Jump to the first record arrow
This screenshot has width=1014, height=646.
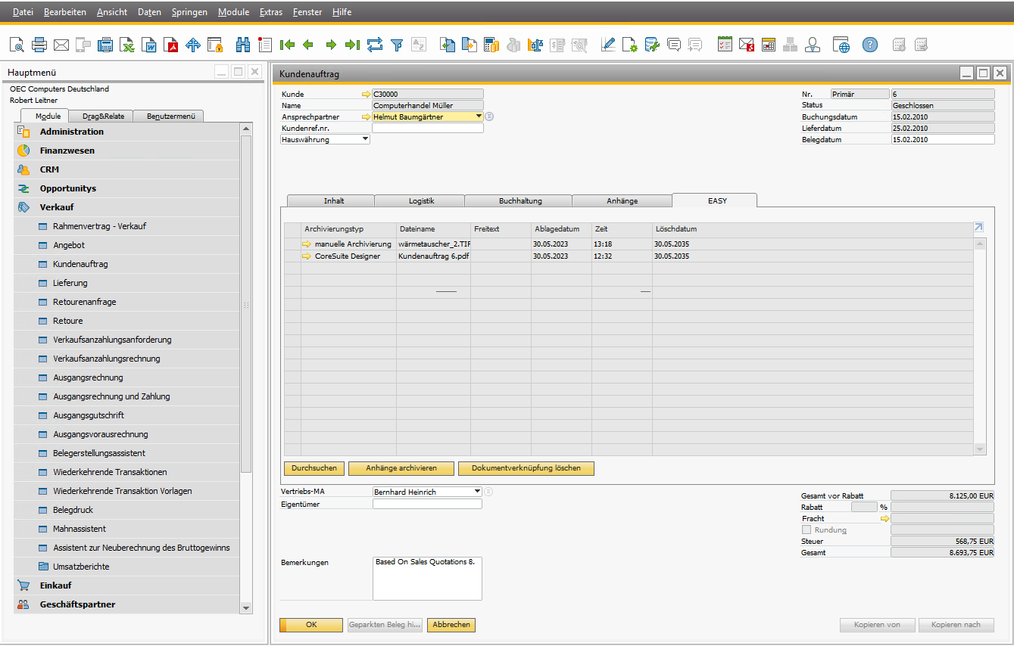click(287, 45)
